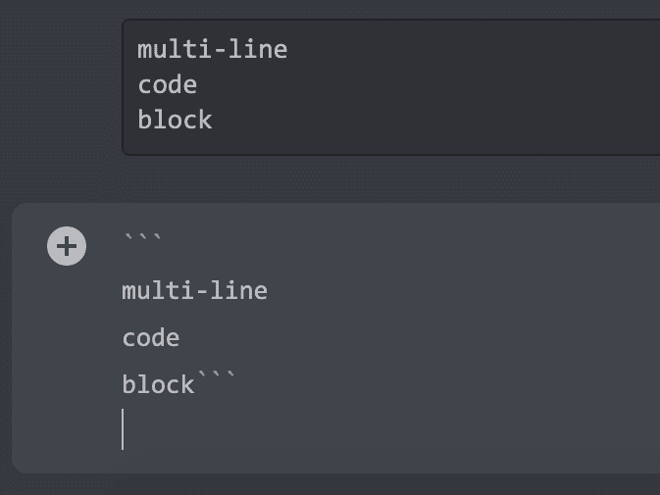Click the word "block" in message input

158,385
